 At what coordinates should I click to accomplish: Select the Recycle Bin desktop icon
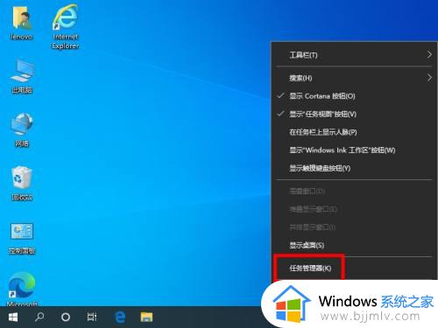click(x=22, y=184)
